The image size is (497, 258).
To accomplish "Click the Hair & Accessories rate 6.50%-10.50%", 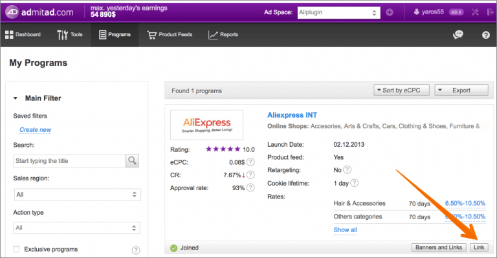I will [465, 203].
